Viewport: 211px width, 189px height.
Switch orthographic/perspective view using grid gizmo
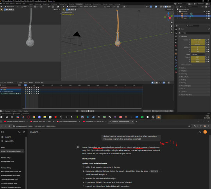click(x=172, y=32)
